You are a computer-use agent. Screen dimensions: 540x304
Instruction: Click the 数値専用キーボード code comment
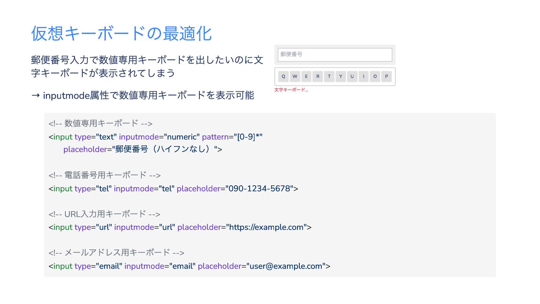pos(100,123)
